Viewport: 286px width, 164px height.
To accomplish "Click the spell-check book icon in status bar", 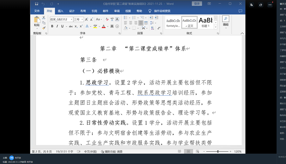I will click(x=78, y=151).
